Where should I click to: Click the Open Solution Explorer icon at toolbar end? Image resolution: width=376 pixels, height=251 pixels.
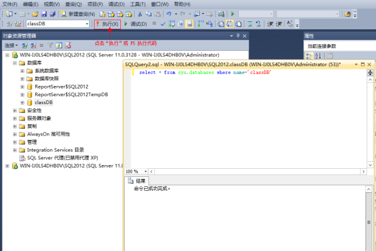347,14
